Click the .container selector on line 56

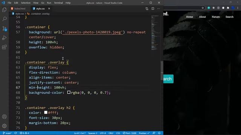(x=35, y=27)
